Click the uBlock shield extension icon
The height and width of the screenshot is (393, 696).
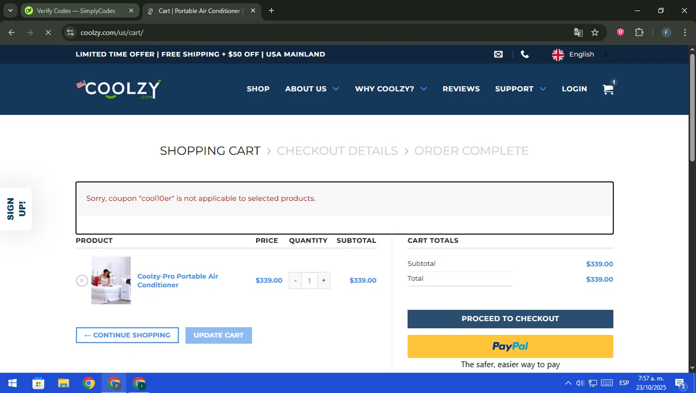coord(620,32)
